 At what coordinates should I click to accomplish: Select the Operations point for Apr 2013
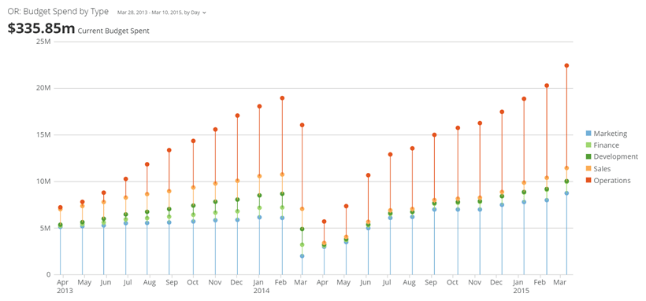[61, 207]
